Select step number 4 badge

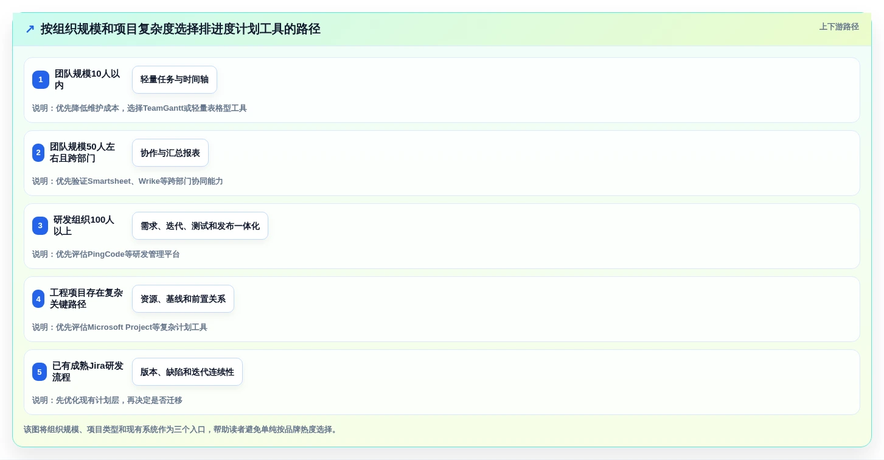click(x=38, y=299)
